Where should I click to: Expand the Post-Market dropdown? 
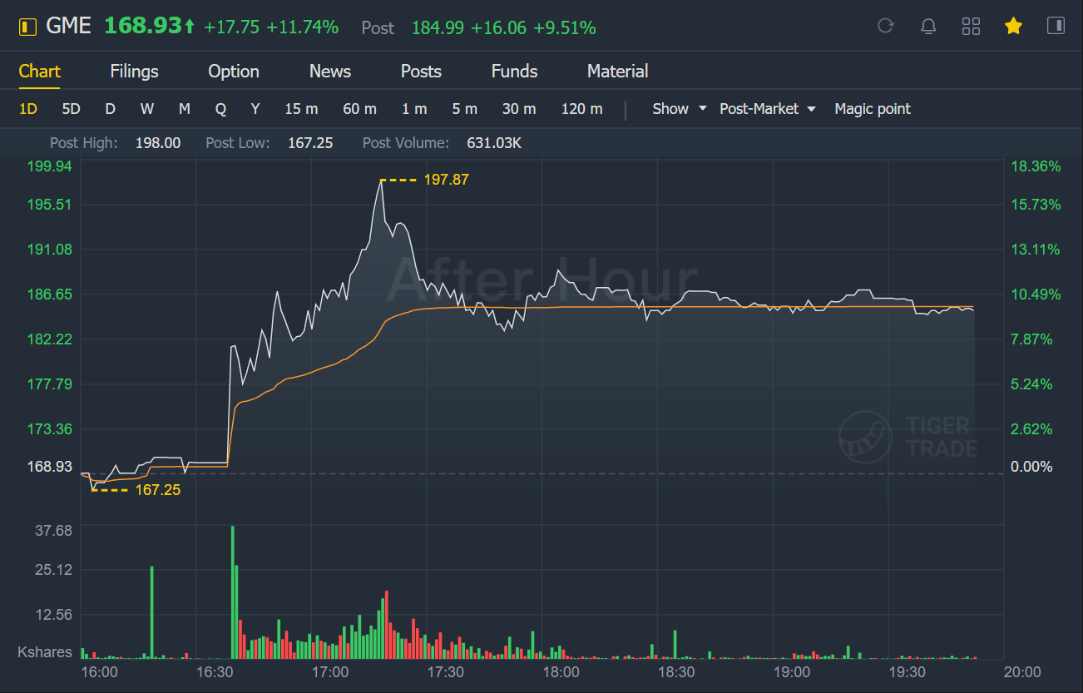[768, 109]
